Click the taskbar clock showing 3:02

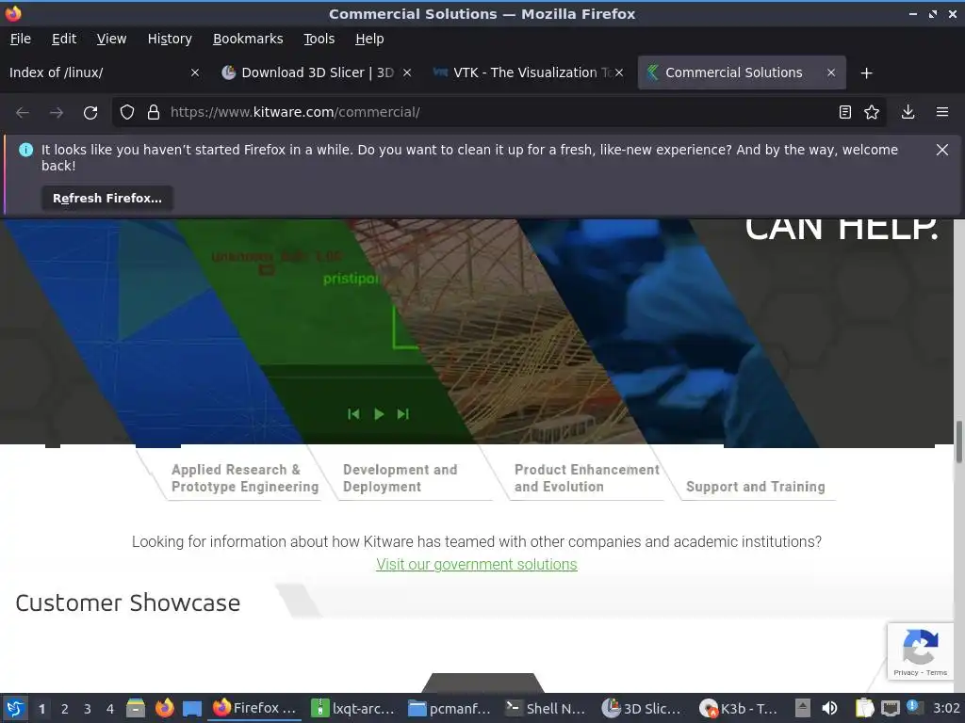946,708
